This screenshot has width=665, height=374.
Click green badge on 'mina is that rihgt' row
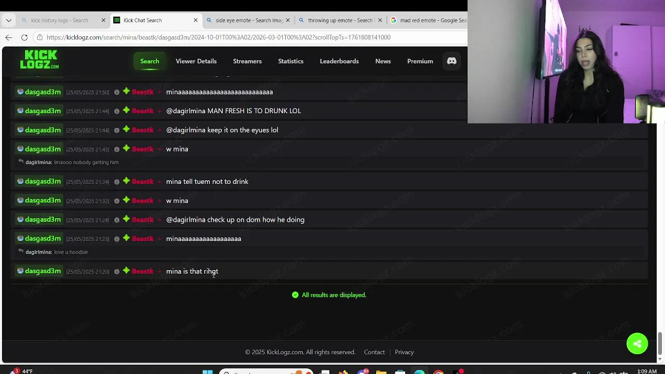pos(126,271)
